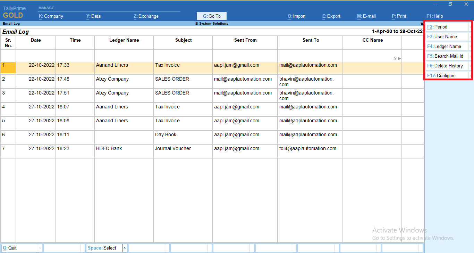Open the Company menu
Image resolution: width=474 pixels, height=253 pixels.
coord(51,16)
